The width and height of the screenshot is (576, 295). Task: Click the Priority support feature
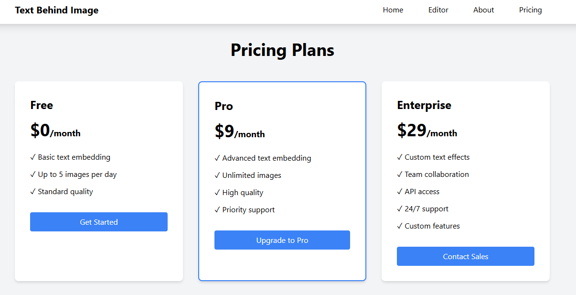point(248,210)
